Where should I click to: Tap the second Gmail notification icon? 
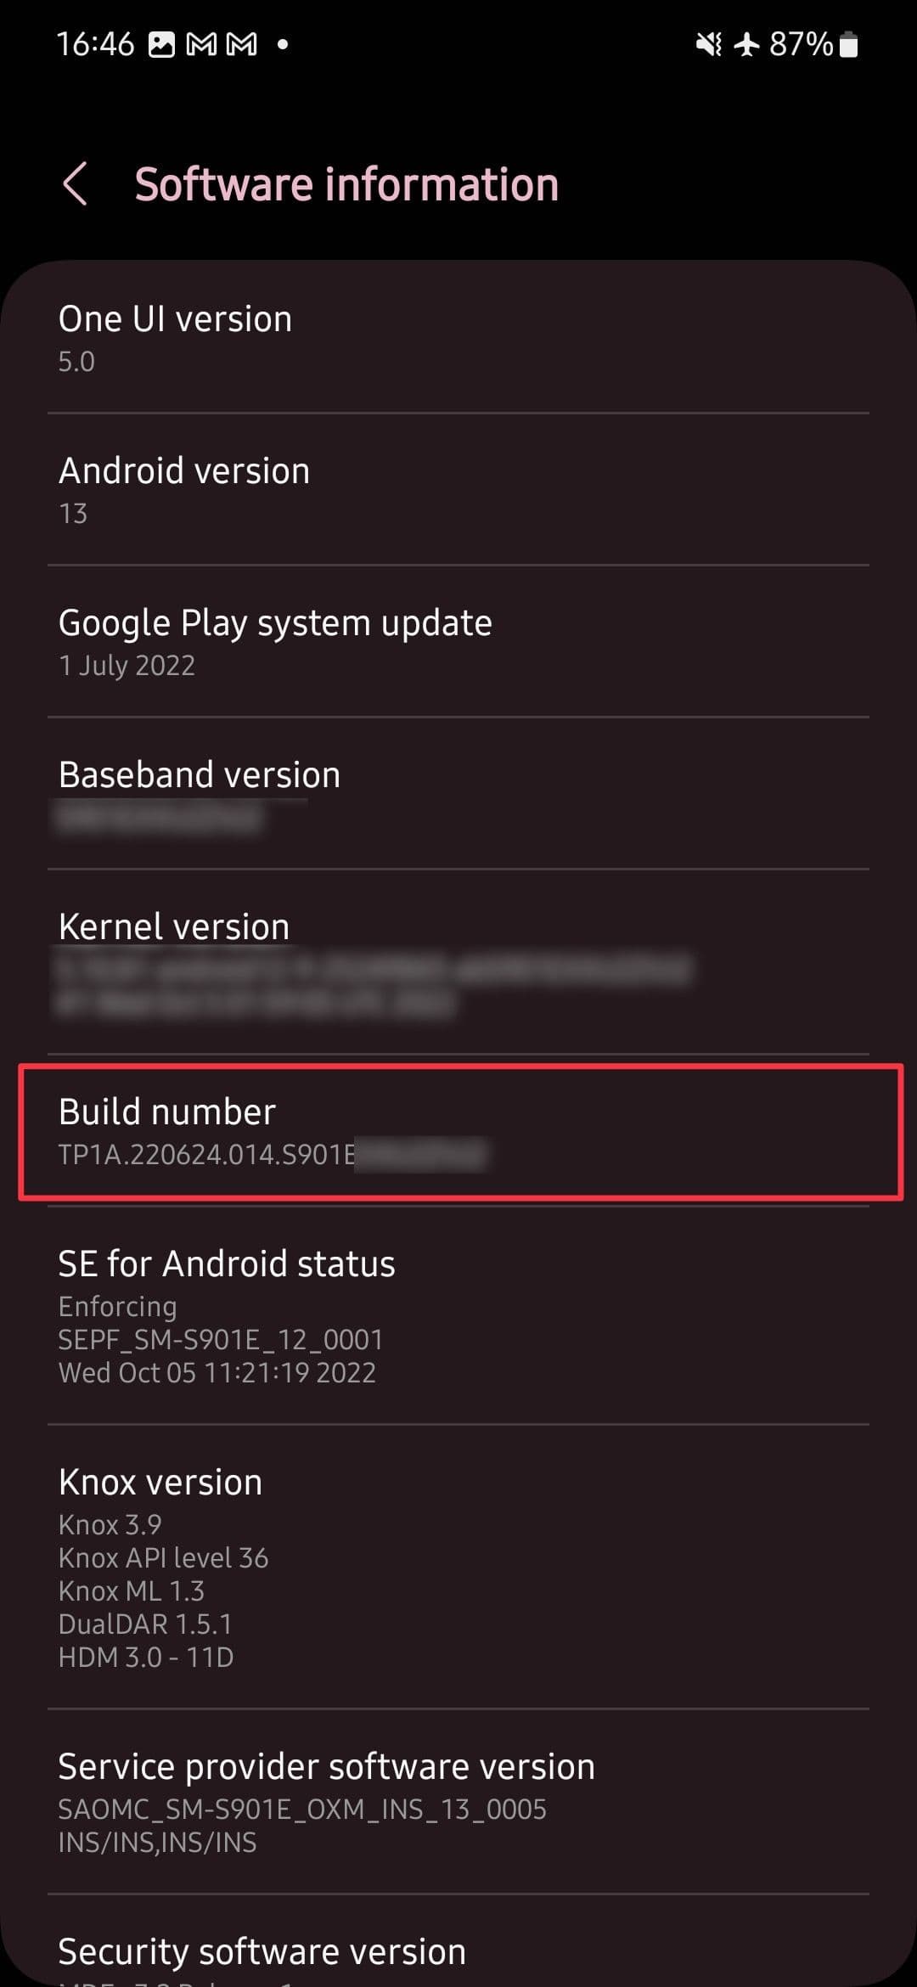(x=241, y=44)
